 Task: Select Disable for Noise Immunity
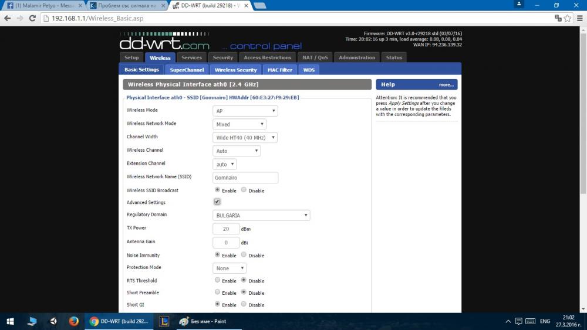(244, 255)
